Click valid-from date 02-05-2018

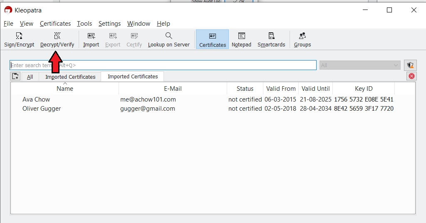280,109
